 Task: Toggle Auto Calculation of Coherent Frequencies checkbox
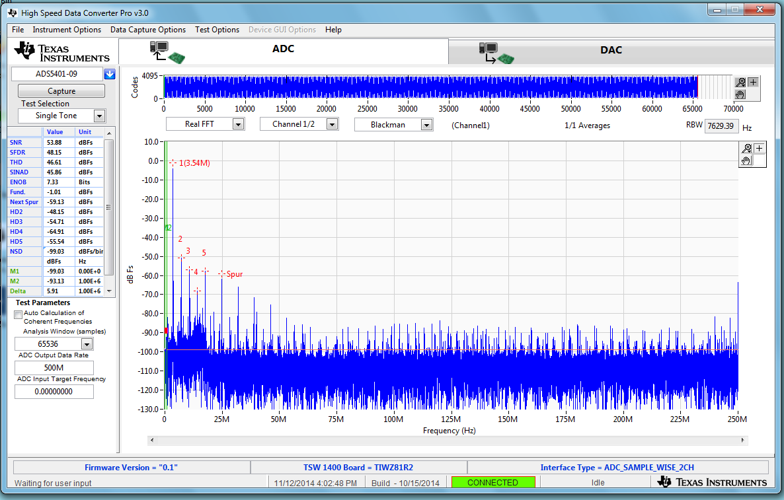pos(19,314)
